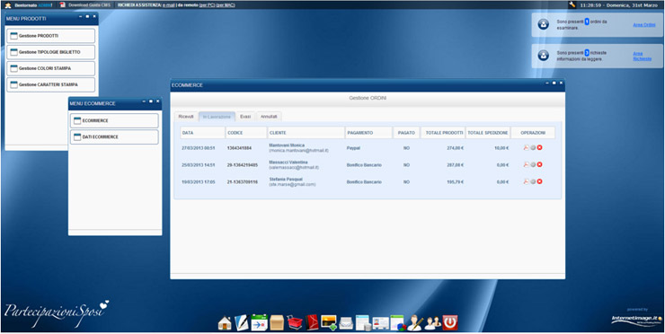Click customer name Mantovani Monica
The image size is (665, 334).
coord(287,145)
